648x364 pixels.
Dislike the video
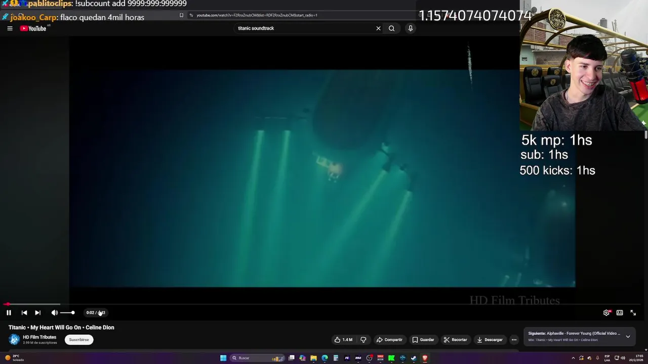363,340
